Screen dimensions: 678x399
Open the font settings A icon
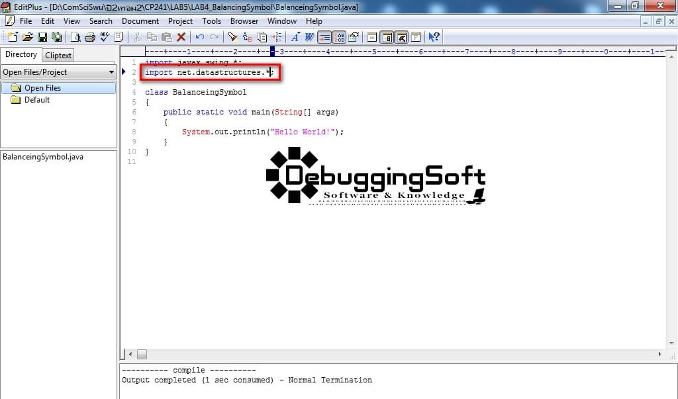pyautogui.click(x=295, y=37)
